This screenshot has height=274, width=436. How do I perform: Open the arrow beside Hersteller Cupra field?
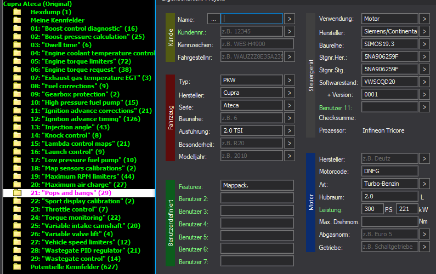tap(290, 93)
